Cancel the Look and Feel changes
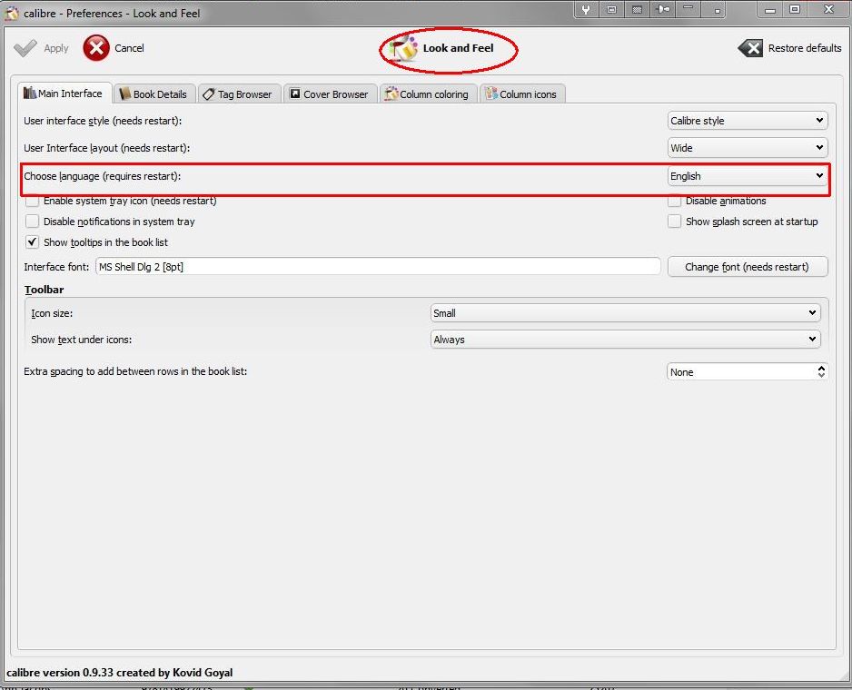Viewport: 852px width, 690px height. coord(114,48)
